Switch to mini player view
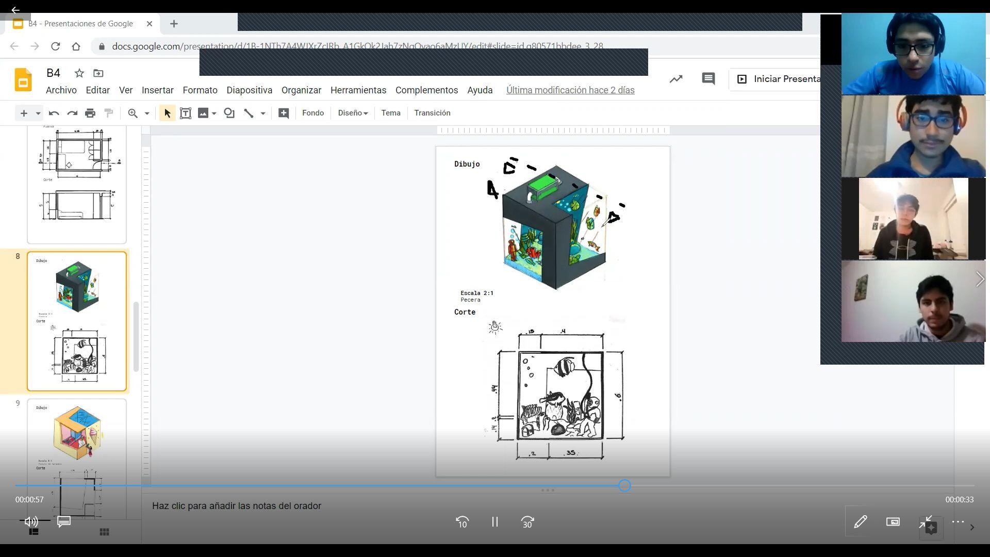Viewport: 990px width, 557px height. 893,522
